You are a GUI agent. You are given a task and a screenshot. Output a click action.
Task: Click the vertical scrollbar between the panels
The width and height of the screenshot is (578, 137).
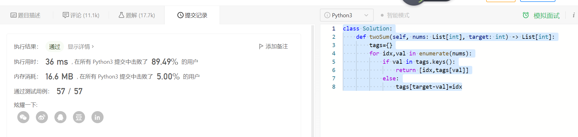click(x=312, y=80)
